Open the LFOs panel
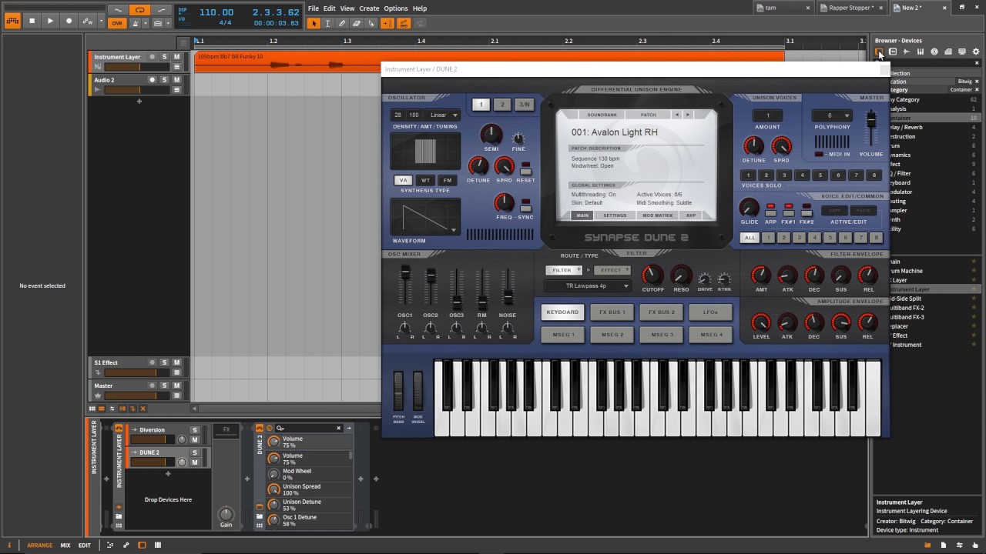This screenshot has width=986, height=554. [711, 312]
